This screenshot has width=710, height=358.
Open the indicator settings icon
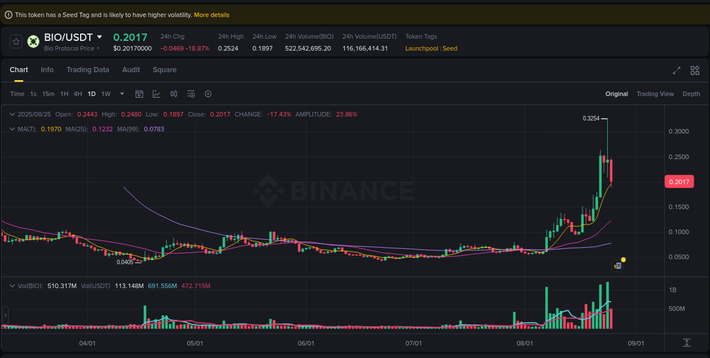pyautogui.click(x=191, y=94)
